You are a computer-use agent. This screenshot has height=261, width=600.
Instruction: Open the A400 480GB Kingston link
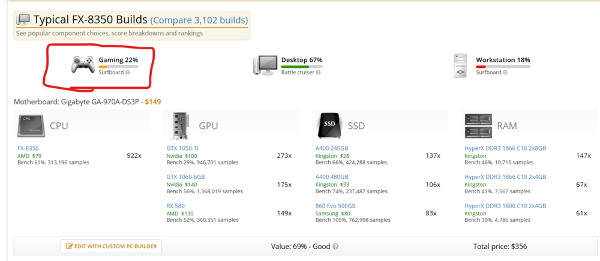332,177
